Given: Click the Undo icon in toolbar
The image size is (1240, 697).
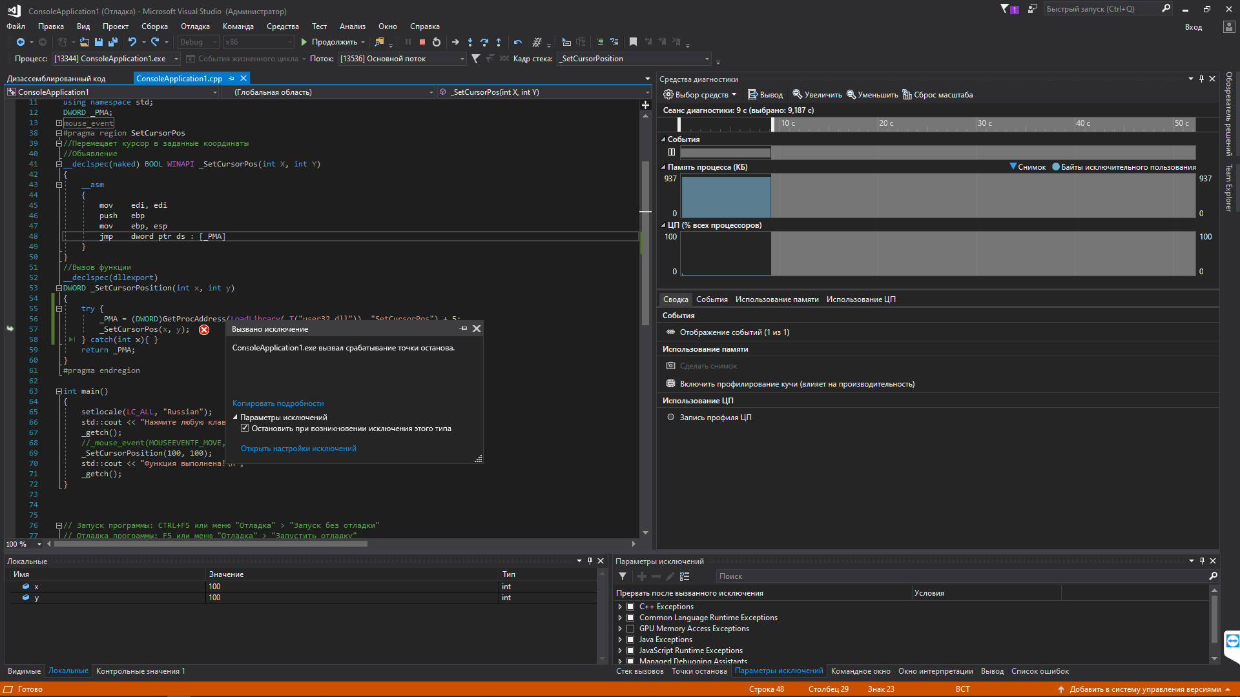Looking at the screenshot, I should point(132,42).
